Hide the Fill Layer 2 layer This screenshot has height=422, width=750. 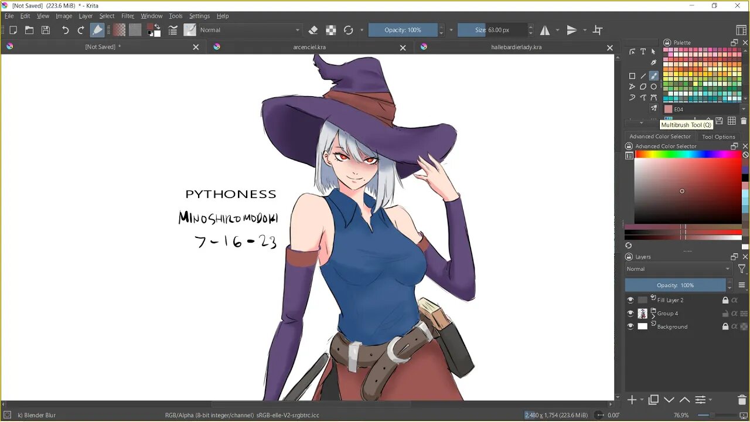click(x=630, y=300)
